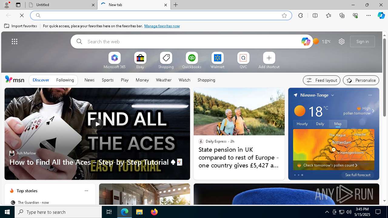Show the Hourly weather tab
Image resolution: width=388 pixels, height=218 pixels.
click(x=302, y=124)
